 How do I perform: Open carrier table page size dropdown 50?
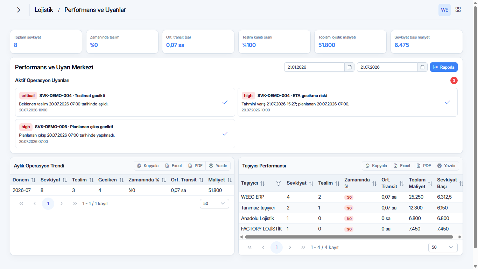point(443,247)
